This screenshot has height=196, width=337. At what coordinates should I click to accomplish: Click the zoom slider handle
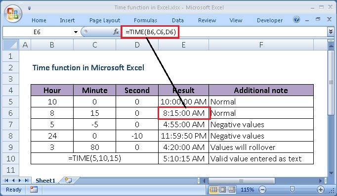click(x=292, y=190)
